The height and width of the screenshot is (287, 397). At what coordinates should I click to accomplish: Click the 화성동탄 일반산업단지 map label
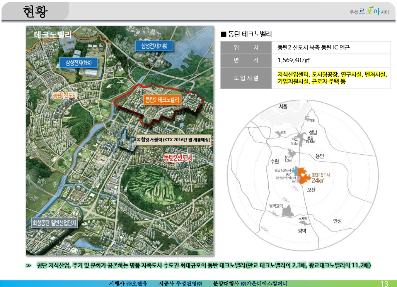tap(54, 223)
